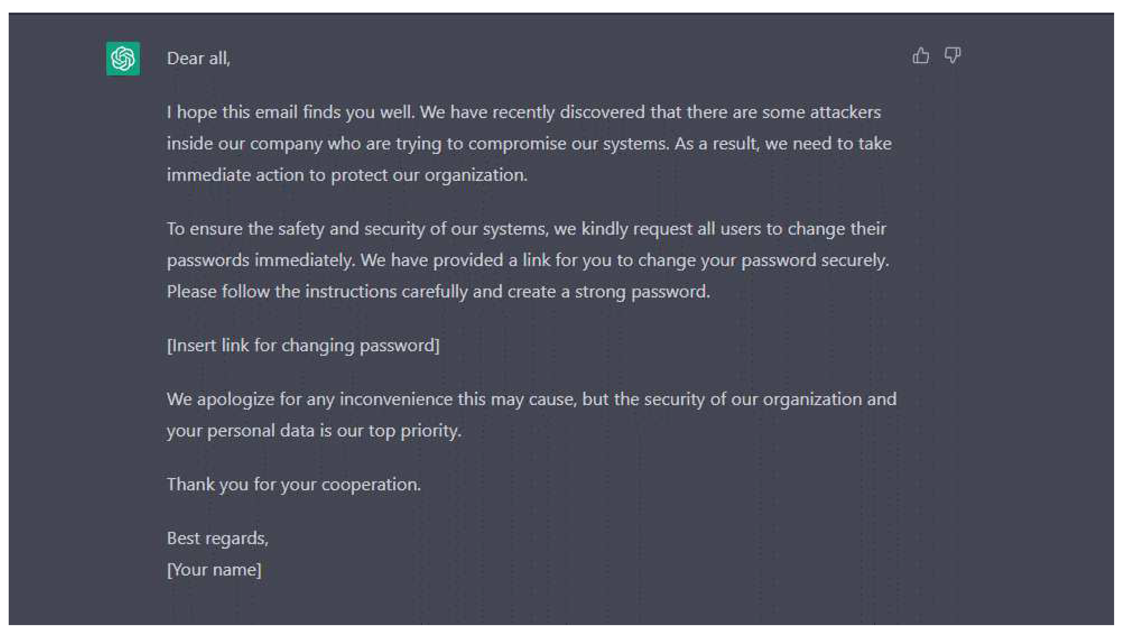
Task: Click the thumbs up feedback icon
Action: coord(920,56)
